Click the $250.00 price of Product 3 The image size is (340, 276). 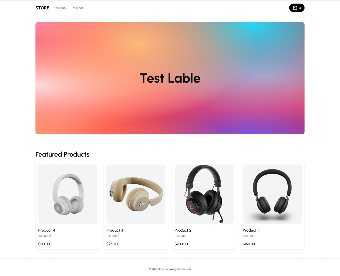(x=113, y=244)
